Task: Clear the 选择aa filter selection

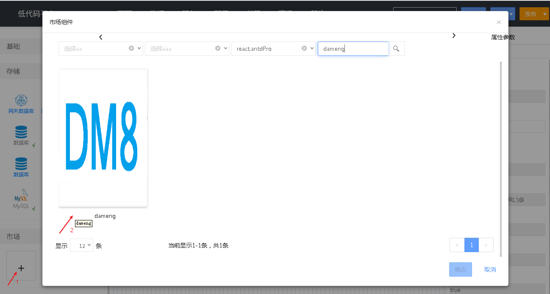Action: click(x=131, y=48)
